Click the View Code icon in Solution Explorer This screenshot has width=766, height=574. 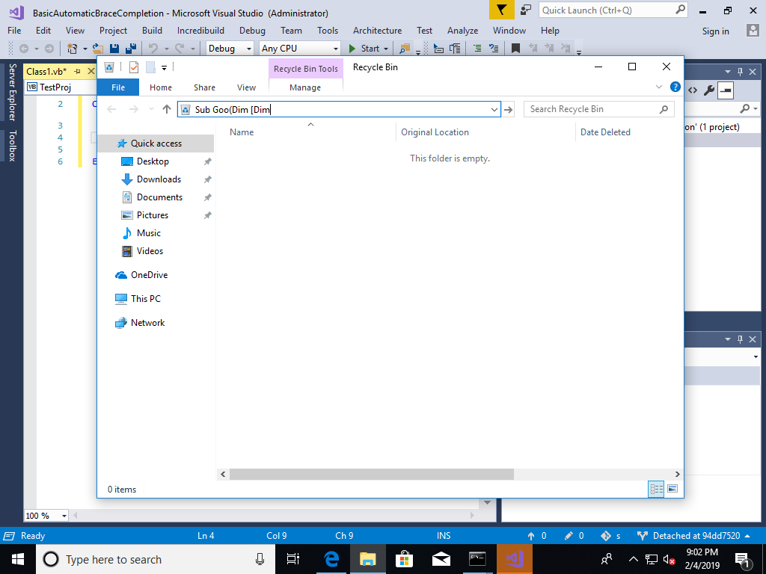[693, 90]
